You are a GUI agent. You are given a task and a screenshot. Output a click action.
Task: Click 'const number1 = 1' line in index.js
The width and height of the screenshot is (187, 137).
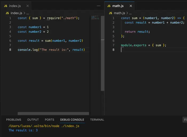33,27
